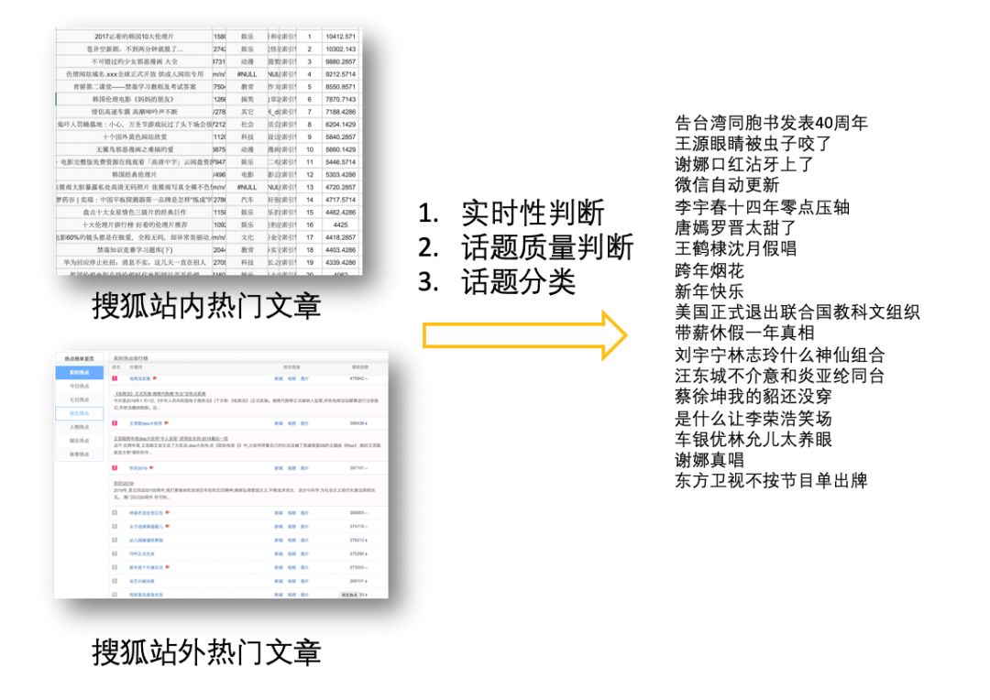Click topic 谢娜真唱
The width and height of the screenshot is (990, 700).
click(x=709, y=460)
